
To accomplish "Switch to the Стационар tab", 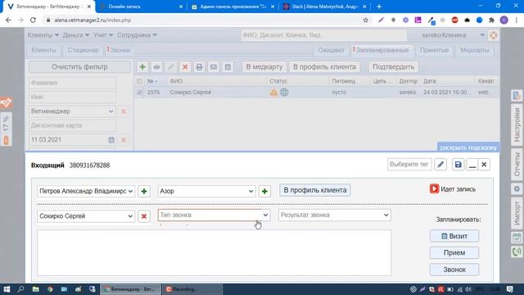I will [84, 50].
